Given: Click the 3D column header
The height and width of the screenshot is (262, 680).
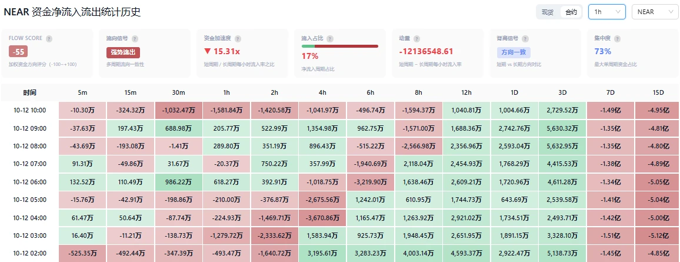Looking at the screenshot, I should coord(562,92).
